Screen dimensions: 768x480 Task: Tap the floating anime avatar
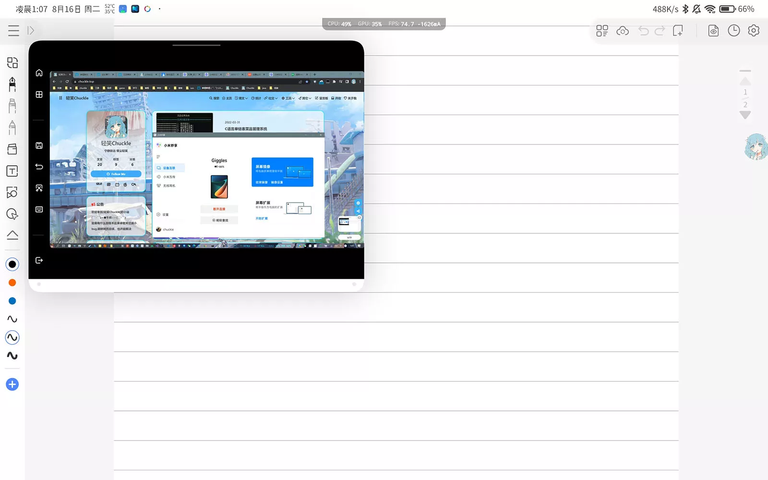click(x=756, y=147)
